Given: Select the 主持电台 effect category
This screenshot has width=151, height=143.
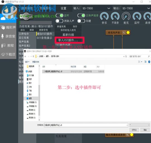Looking at the screenshot, I should (24, 34).
